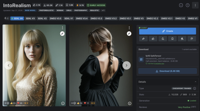Screen dimensions: 200x111
Task: Select the SDXL V1 version tab
Action: pos(69,18)
